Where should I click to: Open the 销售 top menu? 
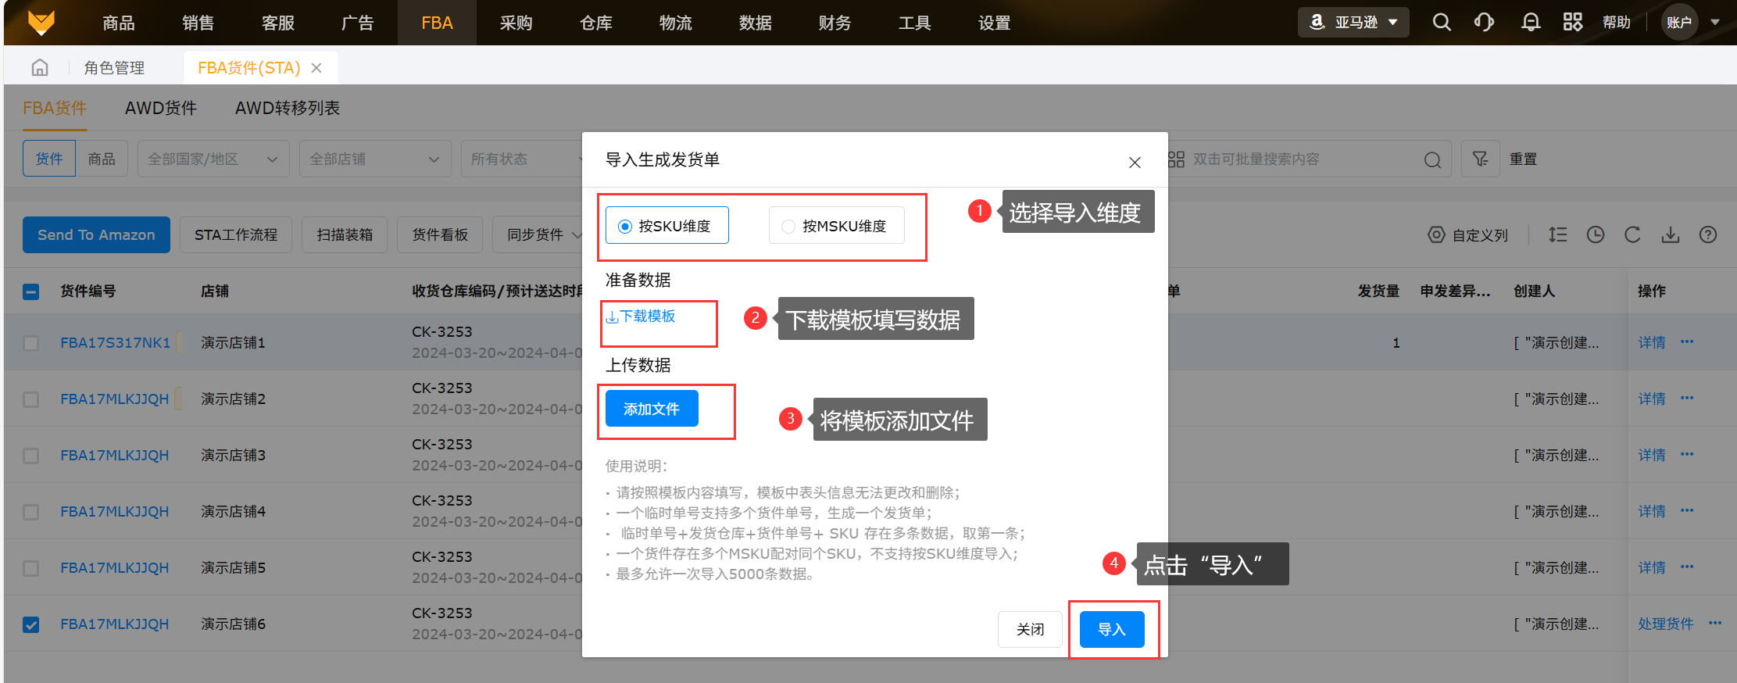tap(198, 23)
